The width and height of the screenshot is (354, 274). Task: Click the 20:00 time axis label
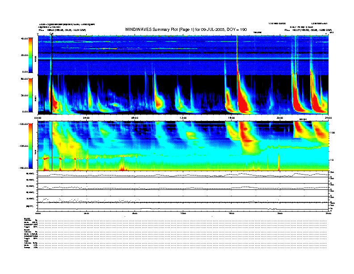tap(280, 118)
